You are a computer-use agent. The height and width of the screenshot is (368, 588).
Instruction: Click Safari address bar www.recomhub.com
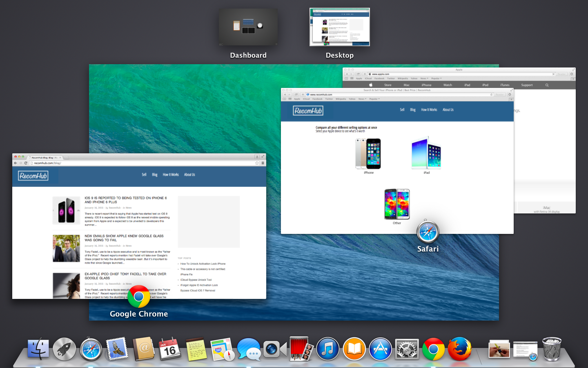tap(399, 94)
